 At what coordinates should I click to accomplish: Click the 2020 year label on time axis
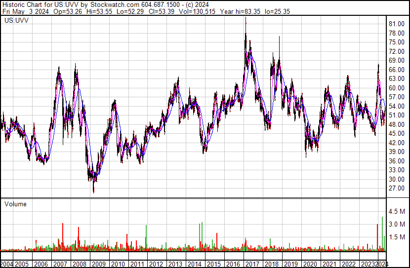(x=310, y=264)
